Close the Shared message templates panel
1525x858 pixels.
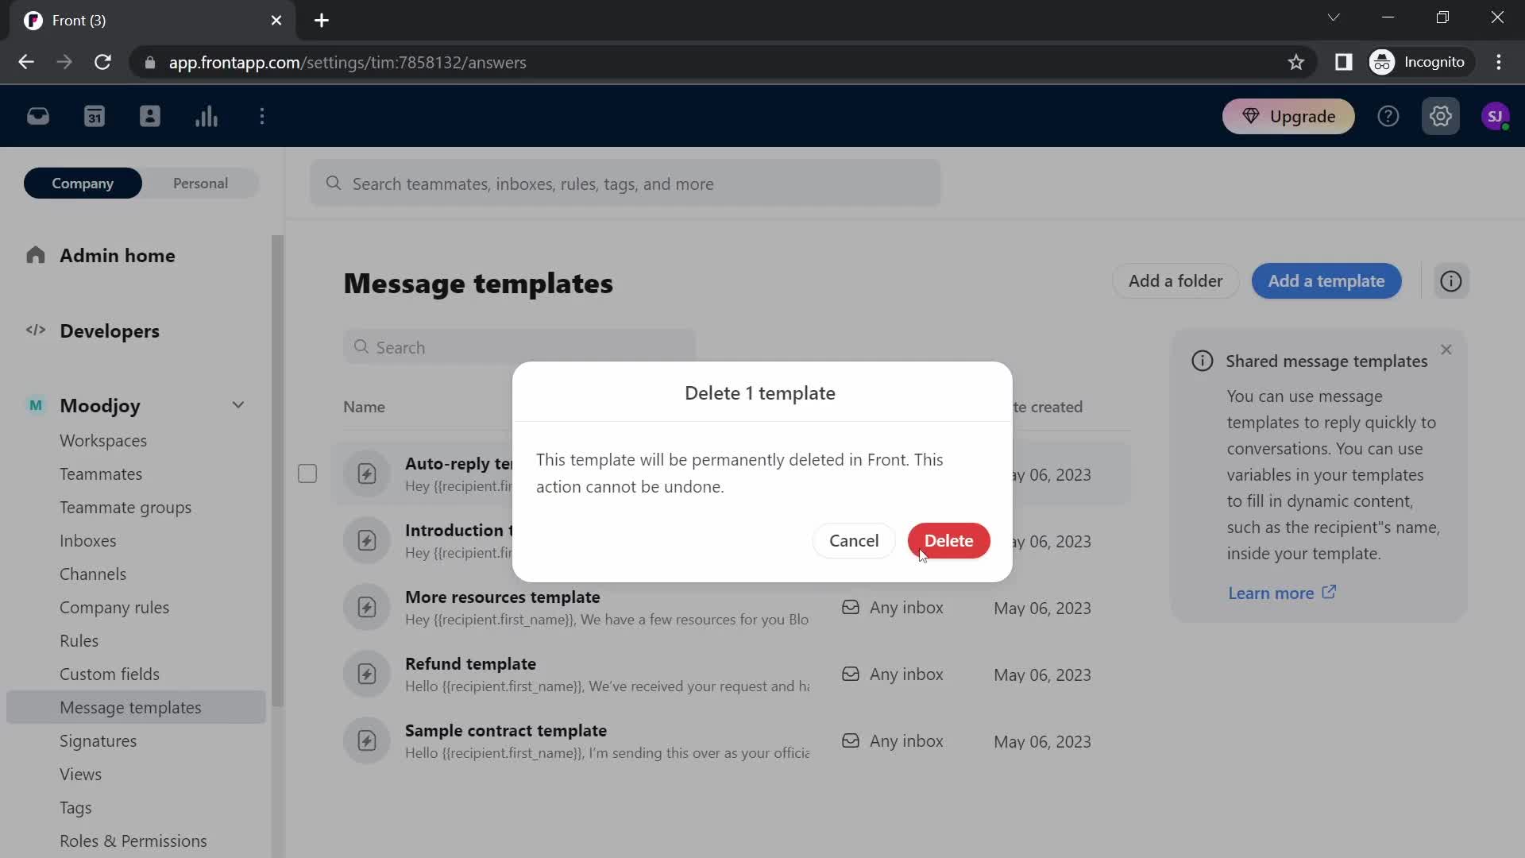(1446, 350)
